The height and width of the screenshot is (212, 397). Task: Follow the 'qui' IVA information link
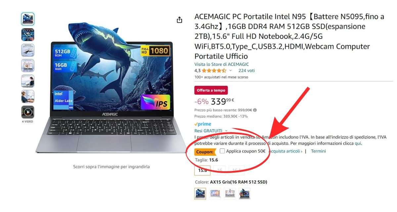(x=358, y=143)
